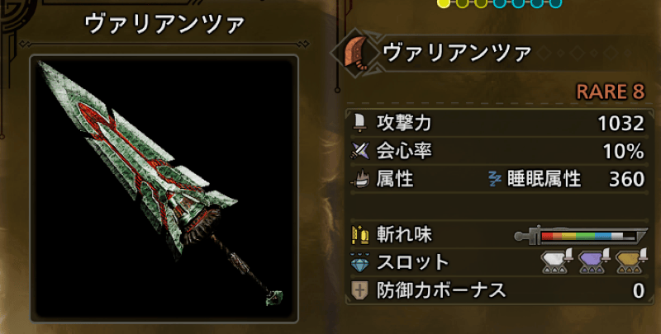Image resolution: width=661 pixels, height=334 pixels.
Task: Click the RARE 8 label
Action: 611,92
